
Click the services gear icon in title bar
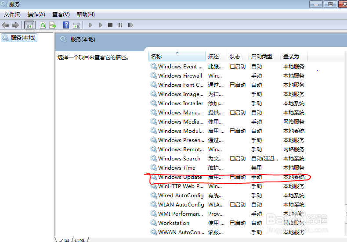4,4
